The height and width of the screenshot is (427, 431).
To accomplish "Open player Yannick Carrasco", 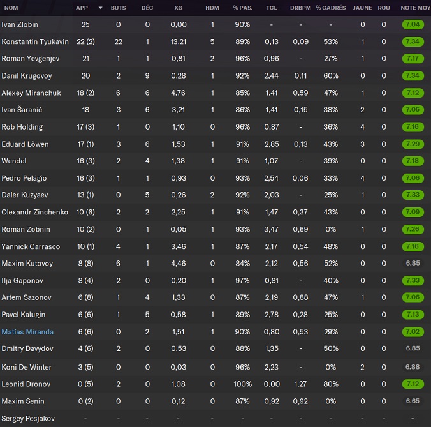I will click(31, 246).
